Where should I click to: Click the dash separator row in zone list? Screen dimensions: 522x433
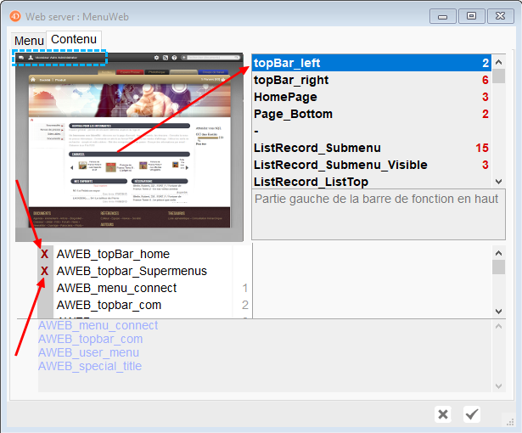point(371,131)
